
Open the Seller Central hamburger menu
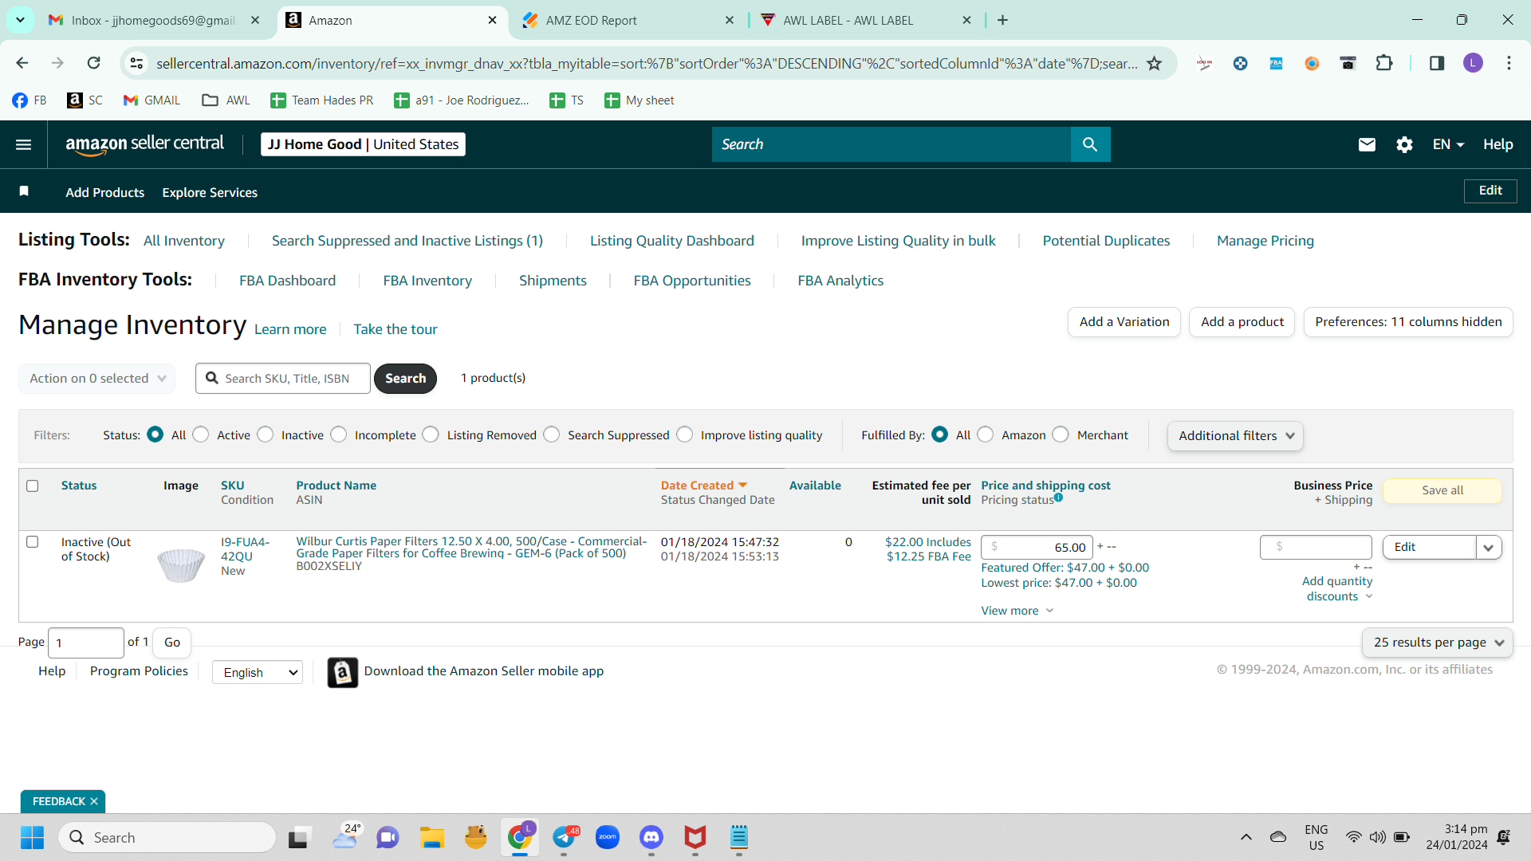[x=24, y=144]
